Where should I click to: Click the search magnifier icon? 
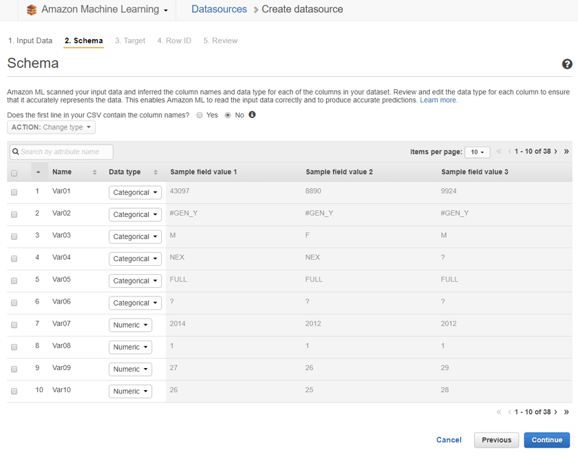coord(15,152)
